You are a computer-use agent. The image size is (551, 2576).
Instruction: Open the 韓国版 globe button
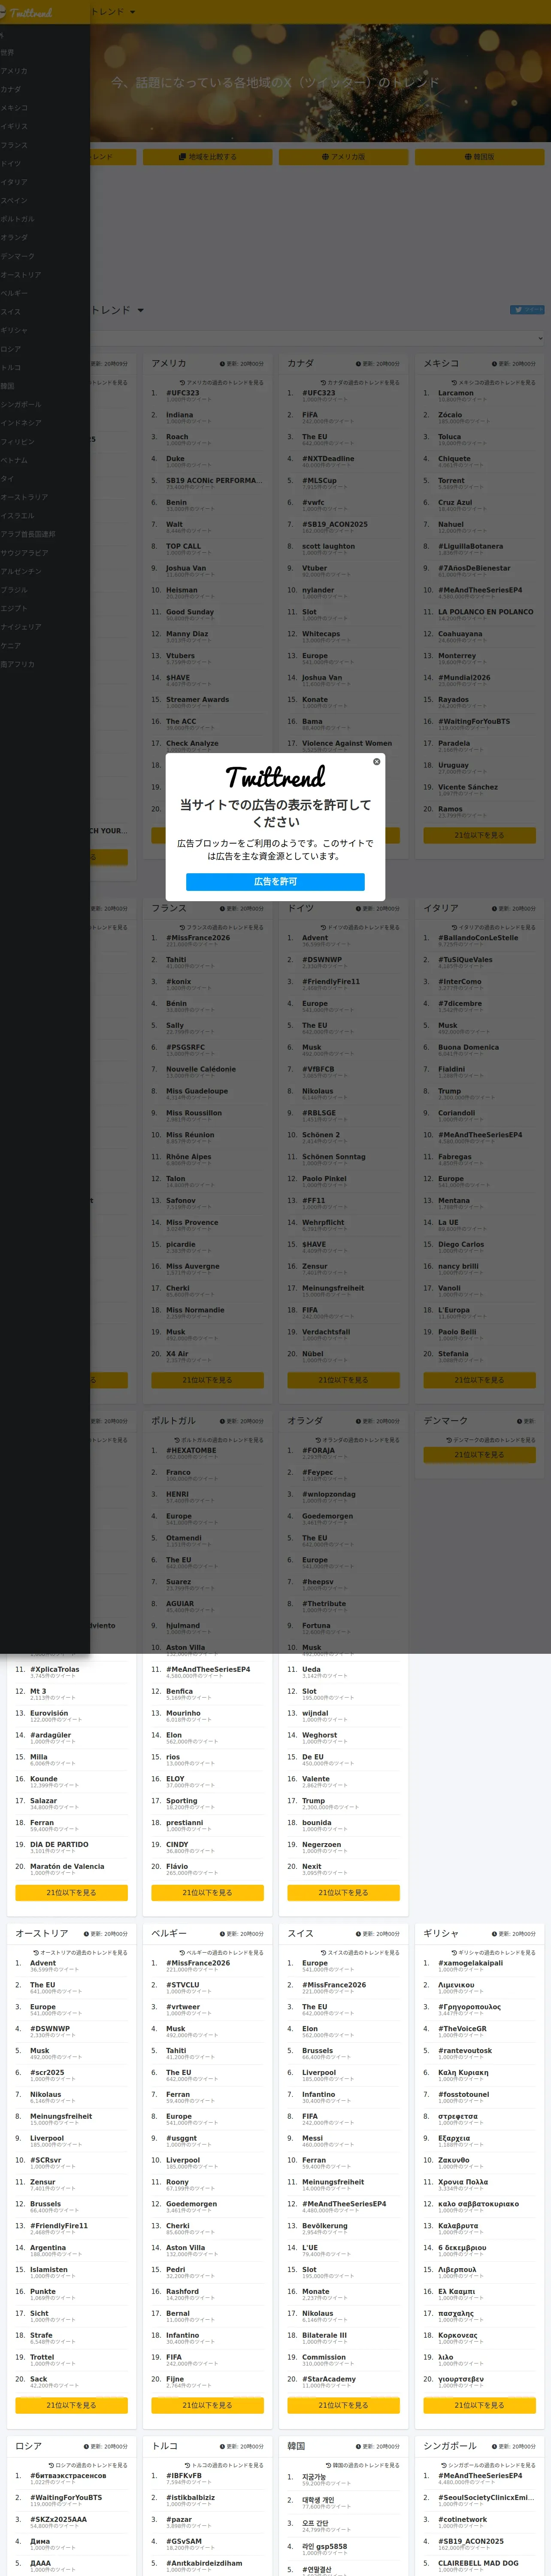479,157
